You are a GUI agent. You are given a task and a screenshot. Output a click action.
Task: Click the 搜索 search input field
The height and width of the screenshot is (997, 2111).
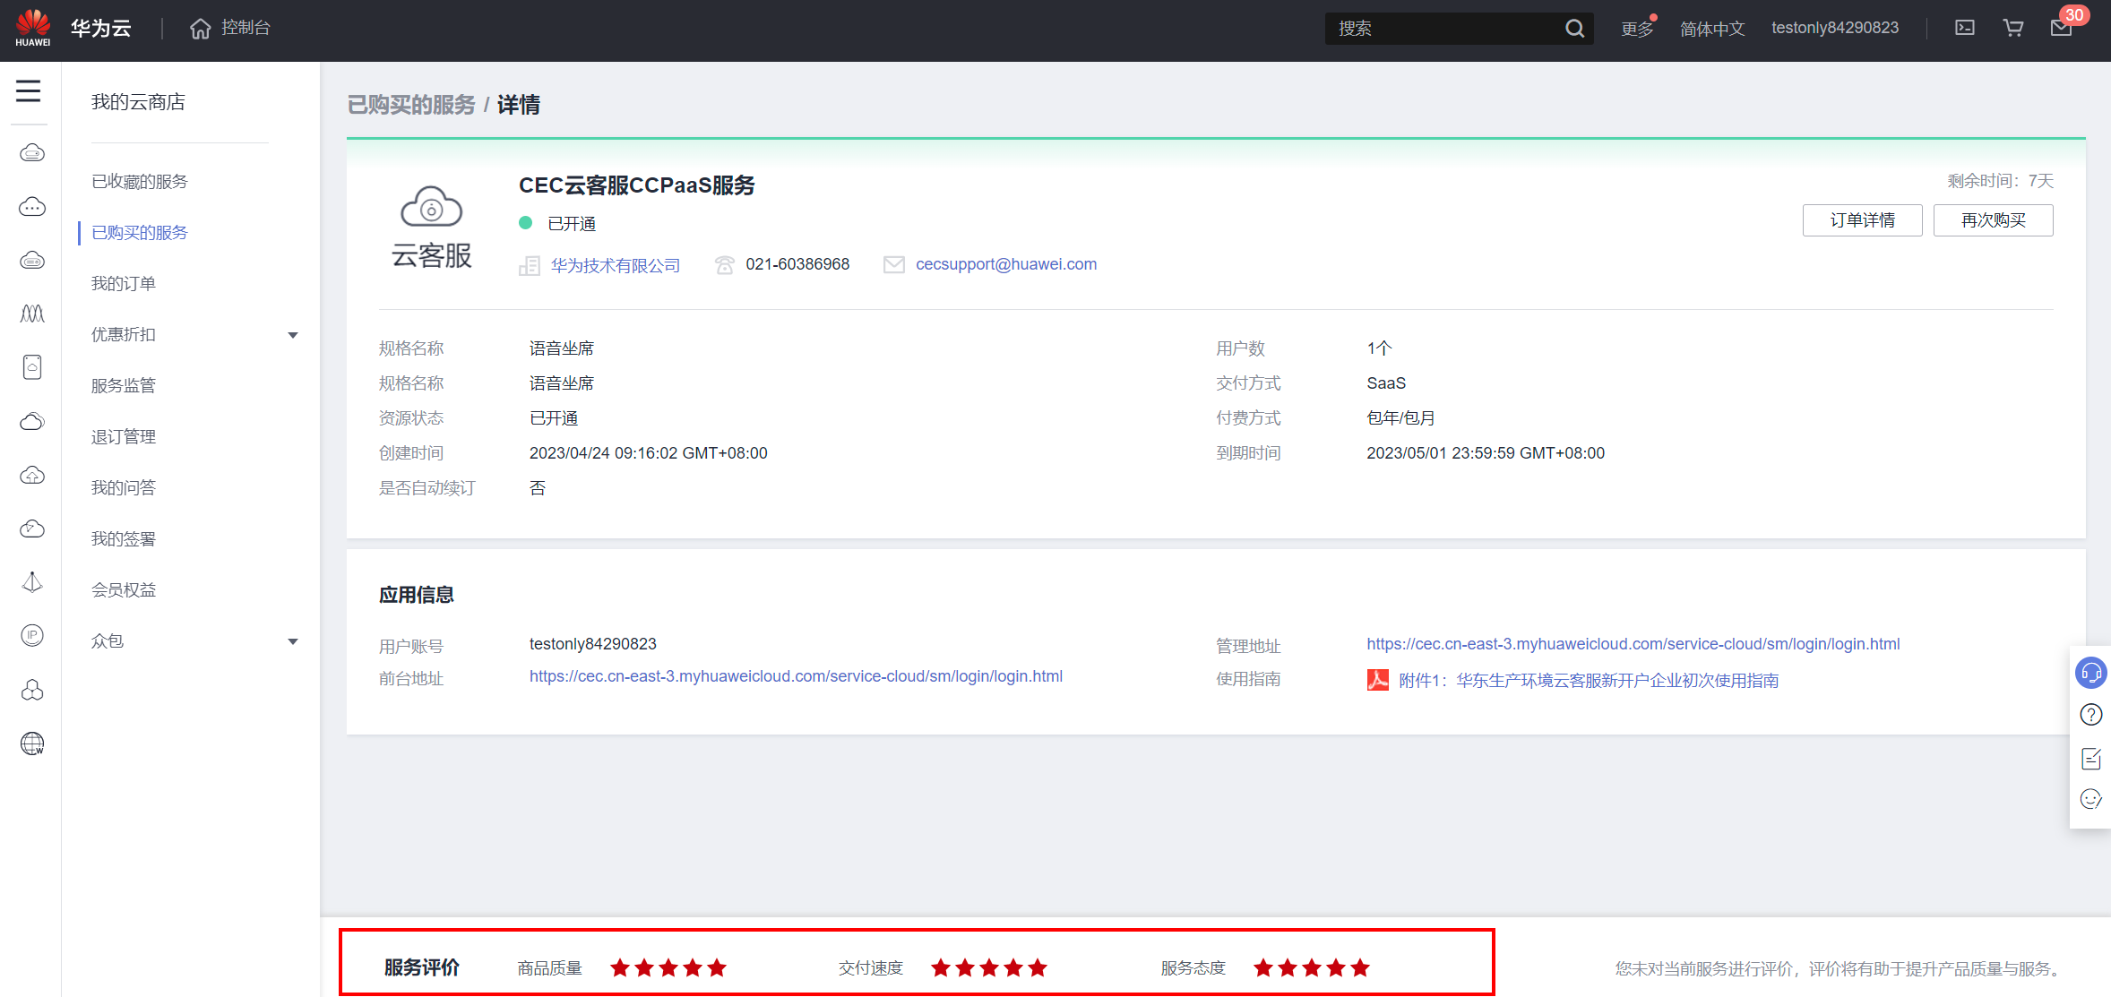click(x=1444, y=29)
